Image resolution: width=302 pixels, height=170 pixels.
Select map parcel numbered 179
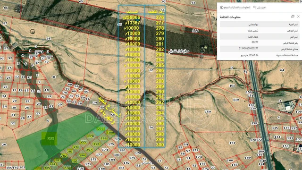click(x=132, y=158)
